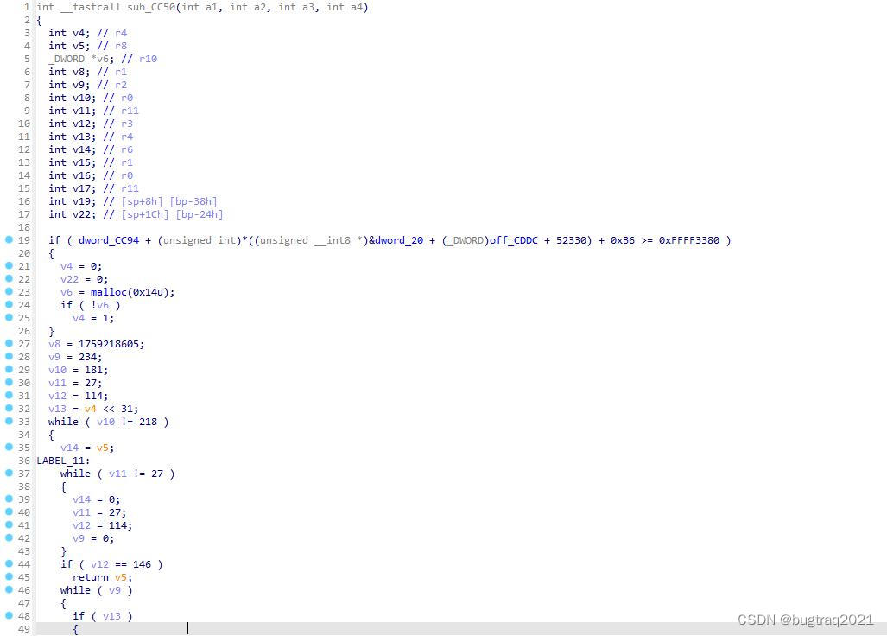Click int v22 declaration with sp+1Ch comment
This screenshot has width=887, height=636.
(x=136, y=214)
